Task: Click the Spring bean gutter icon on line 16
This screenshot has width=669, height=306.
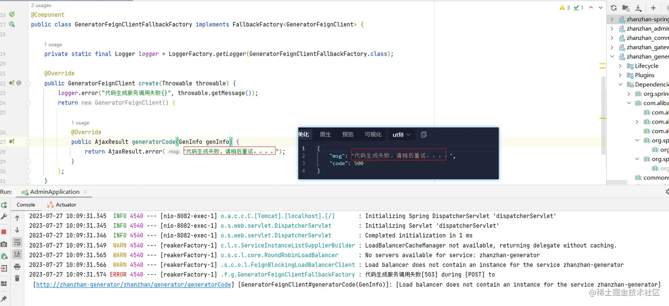Action: tap(12, 15)
